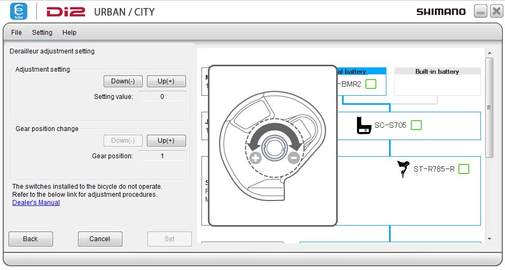Open the Help menu
The width and height of the screenshot is (505, 270).
coord(69,33)
